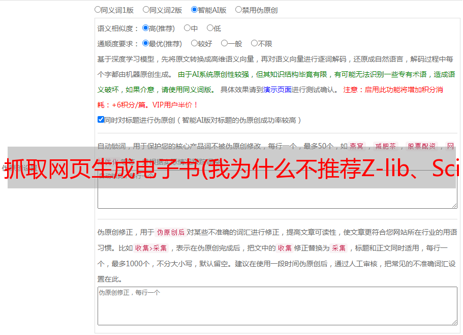This screenshot has width=463, height=335.
Task: Select 禁用伪原创 radio option
Action: coord(238,10)
